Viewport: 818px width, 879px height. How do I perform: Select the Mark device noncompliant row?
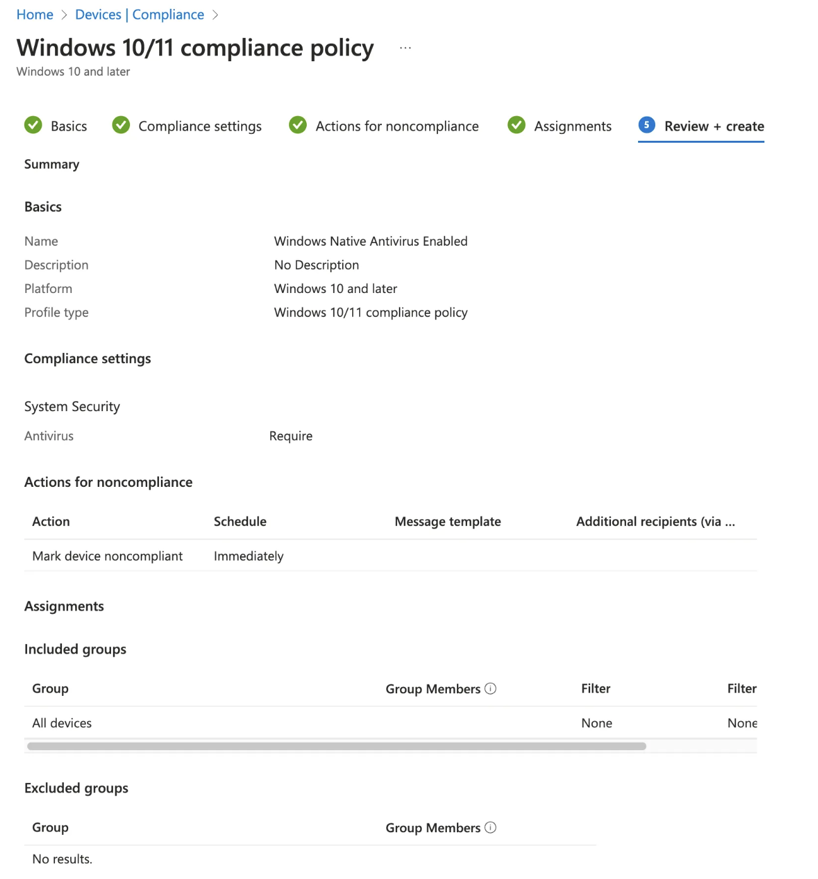point(391,556)
